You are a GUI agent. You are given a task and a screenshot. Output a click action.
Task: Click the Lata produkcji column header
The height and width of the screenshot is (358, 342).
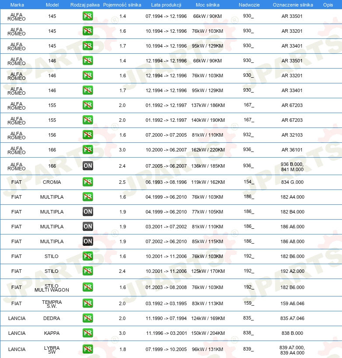click(166, 5)
